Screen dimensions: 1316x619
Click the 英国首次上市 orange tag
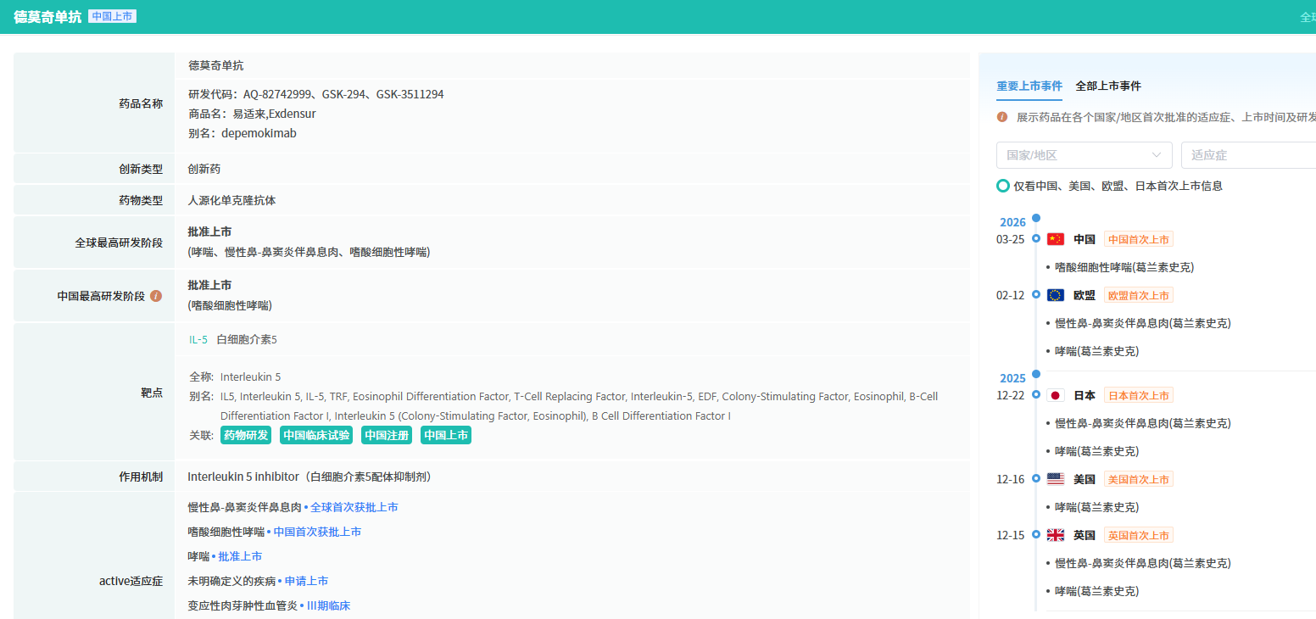[1139, 535]
